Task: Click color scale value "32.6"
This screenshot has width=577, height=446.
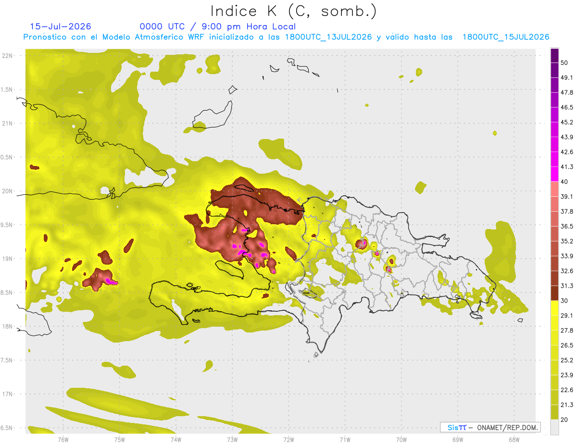Action: pos(567,271)
